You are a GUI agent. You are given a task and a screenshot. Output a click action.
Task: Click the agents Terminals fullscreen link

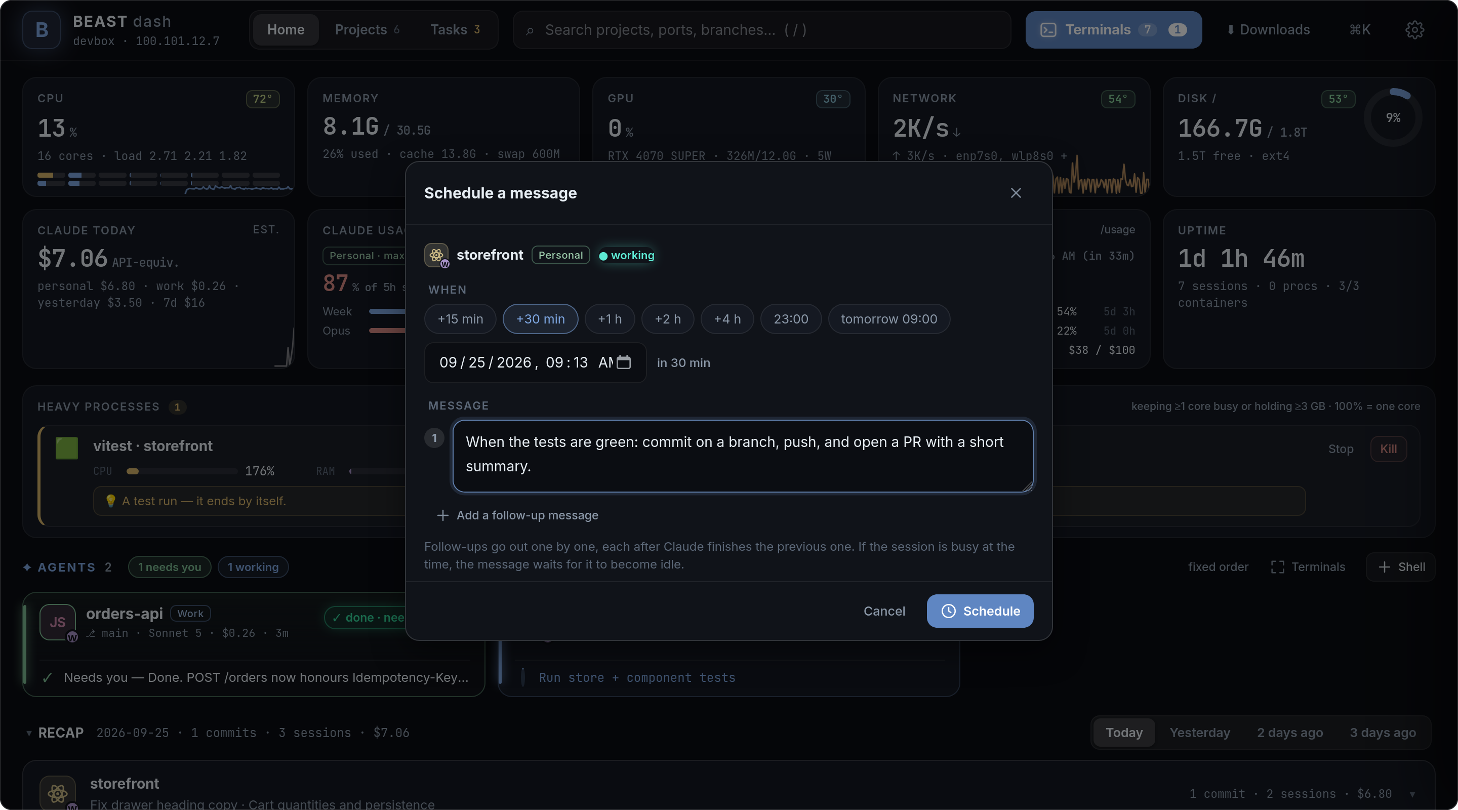pyautogui.click(x=1308, y=566)
